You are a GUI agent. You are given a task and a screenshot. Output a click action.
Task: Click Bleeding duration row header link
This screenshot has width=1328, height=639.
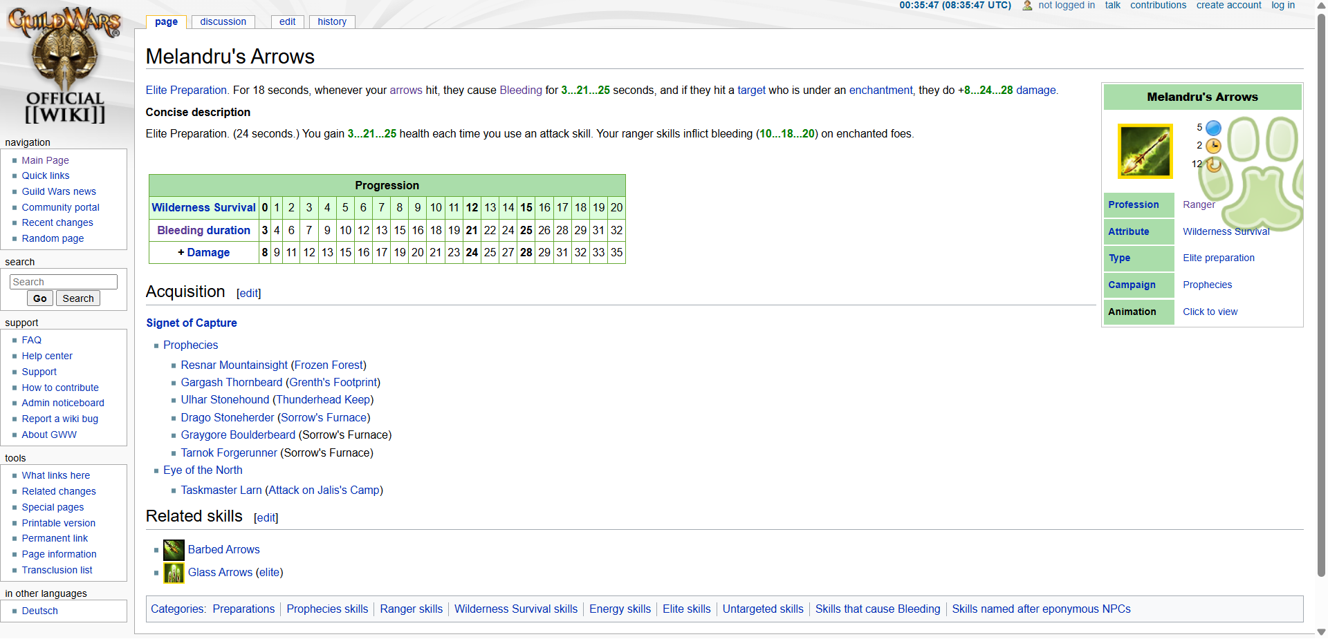[204, 230]
